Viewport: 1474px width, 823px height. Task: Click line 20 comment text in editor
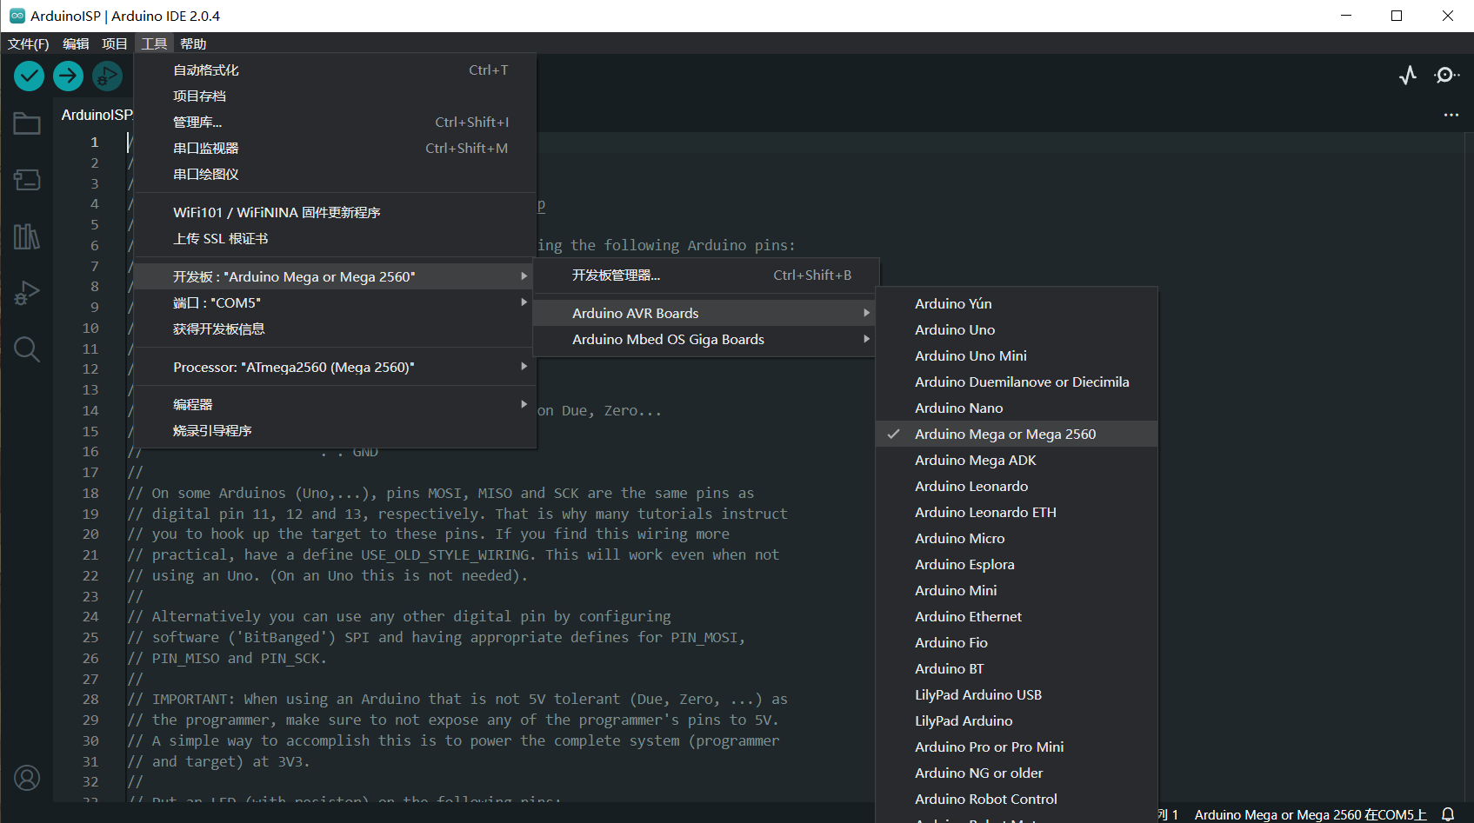[x=428, y=534]
